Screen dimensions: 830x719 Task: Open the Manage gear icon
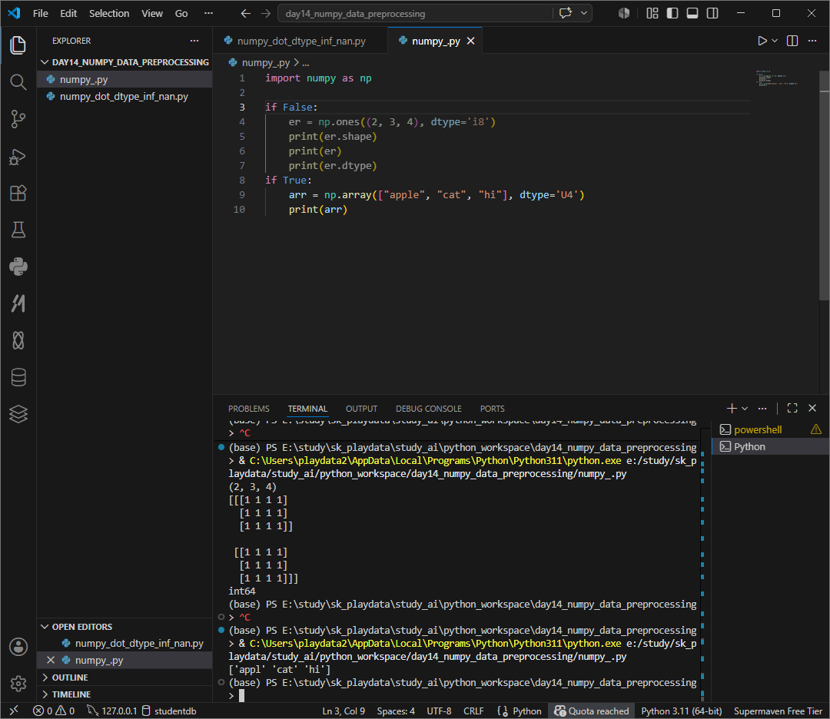[18, 684]
